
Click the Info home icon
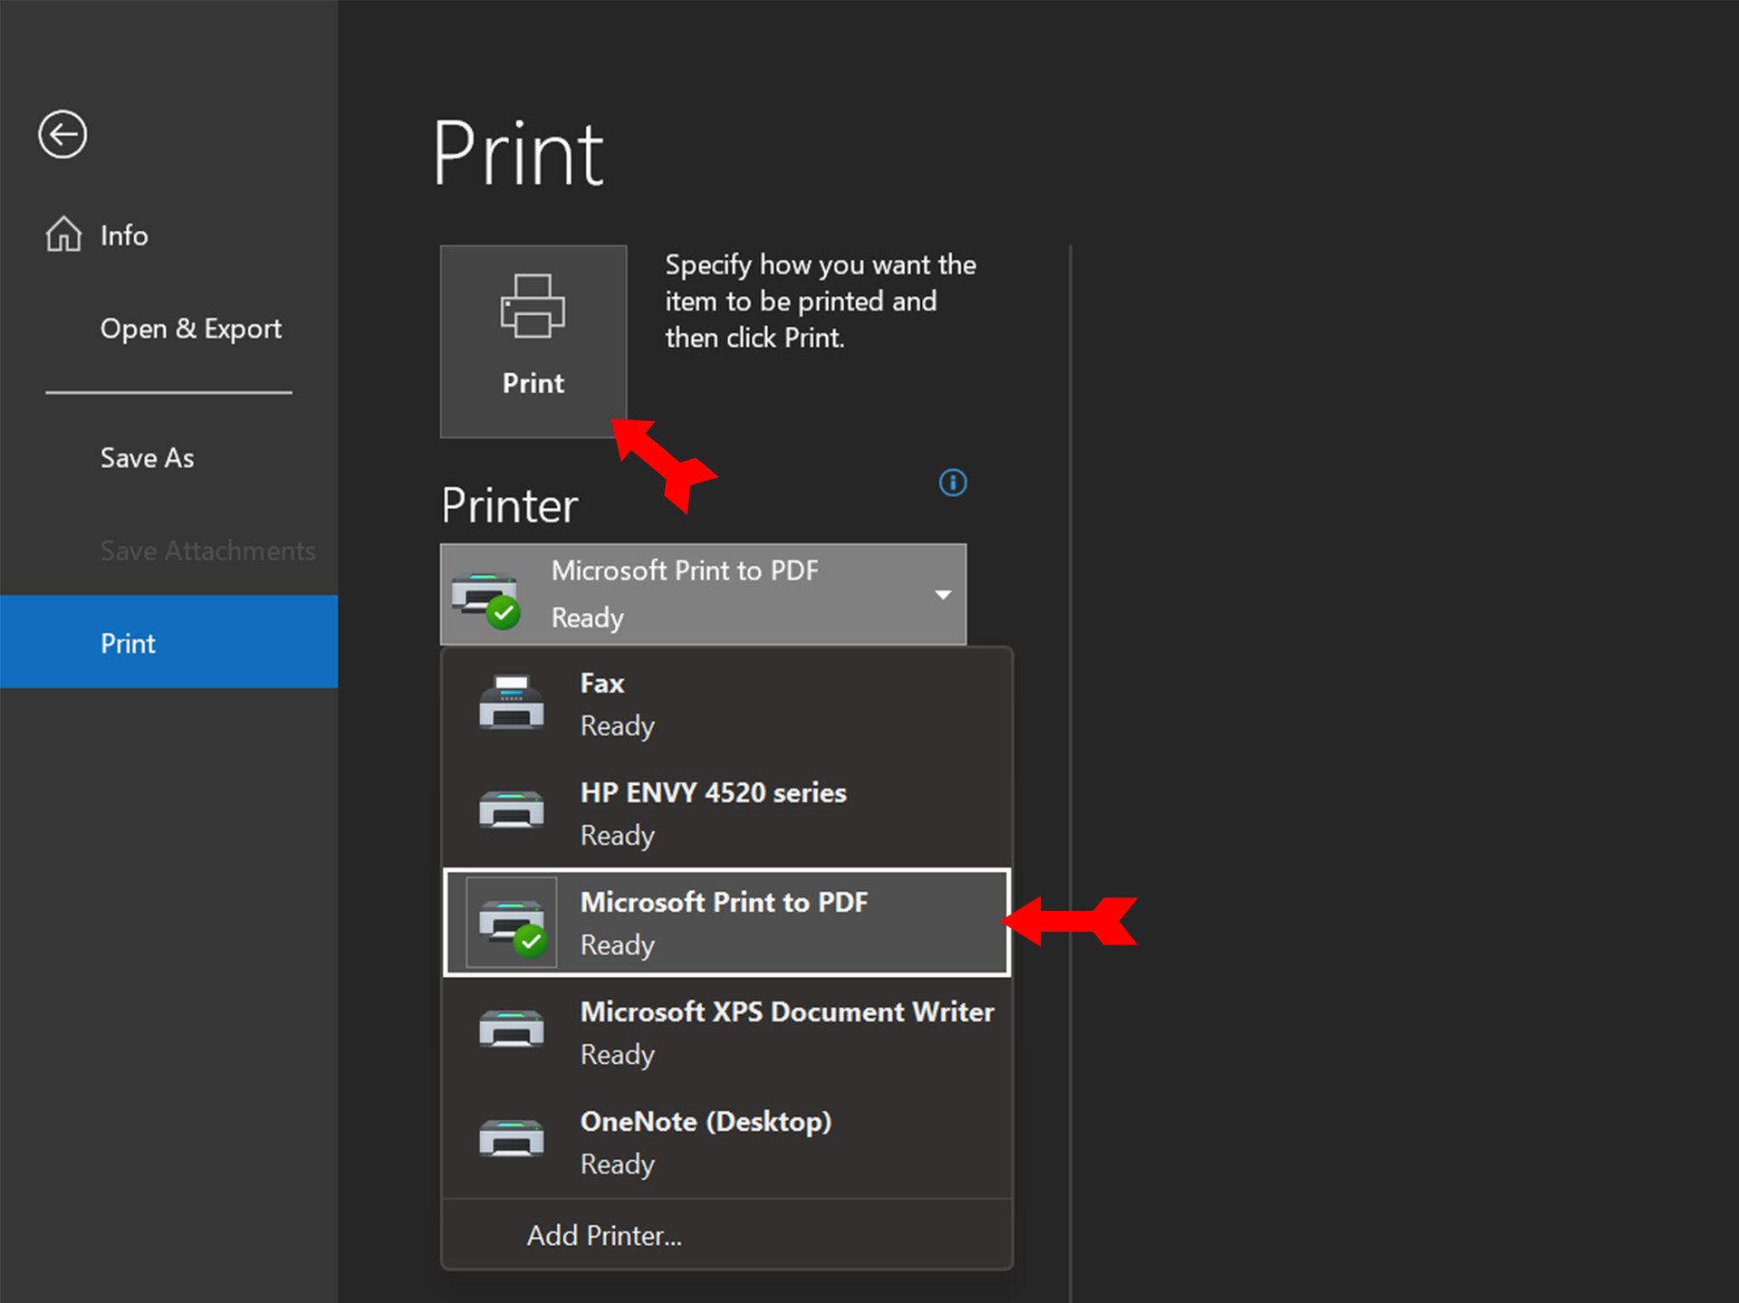click(63, 235)
